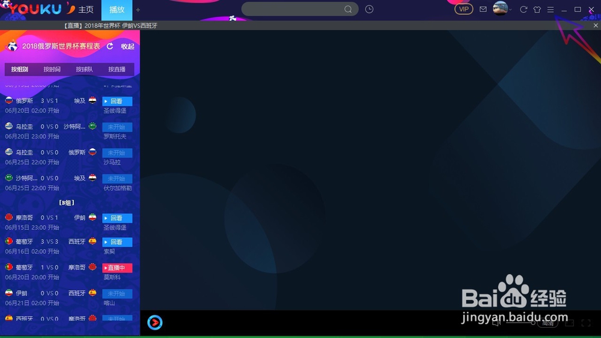The image size is (601, 338).
Task: Click Saudi flag in 06月20日 23:00 match row
Action: pos(93,126)
